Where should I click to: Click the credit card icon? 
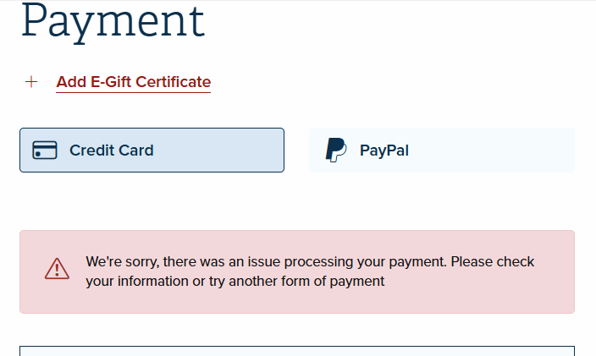point(45,150)
